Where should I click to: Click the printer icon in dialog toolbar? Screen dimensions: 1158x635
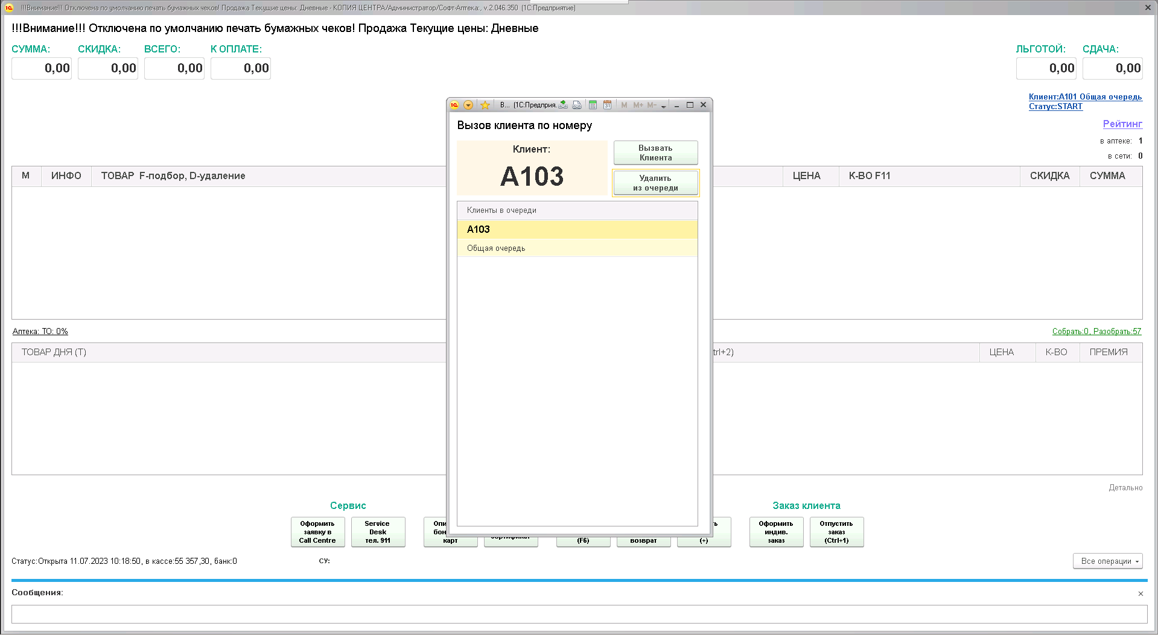(x=577, y=105)
